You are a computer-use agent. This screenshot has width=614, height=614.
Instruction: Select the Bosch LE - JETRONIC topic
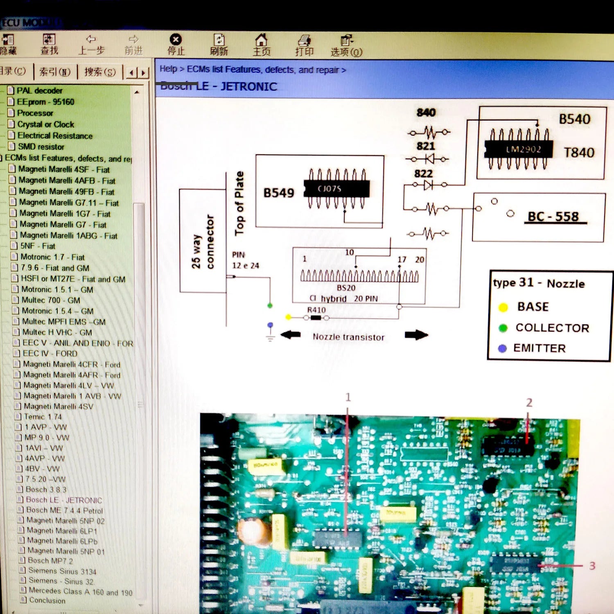63,500
